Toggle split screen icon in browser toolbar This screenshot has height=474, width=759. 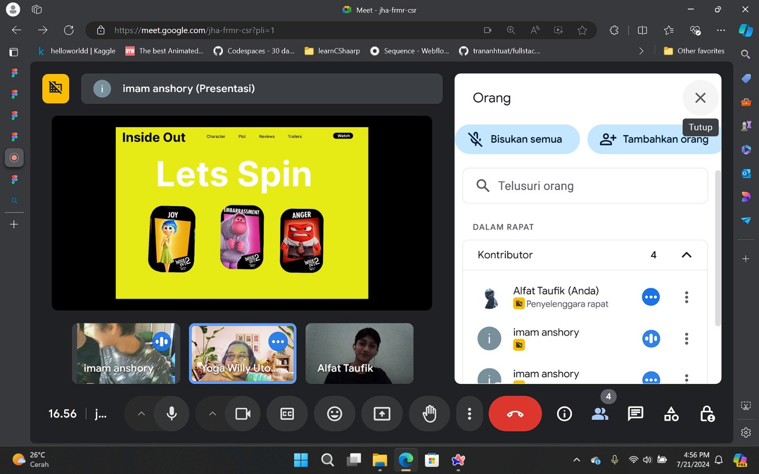pyautogui.click(x=642, y=30)
